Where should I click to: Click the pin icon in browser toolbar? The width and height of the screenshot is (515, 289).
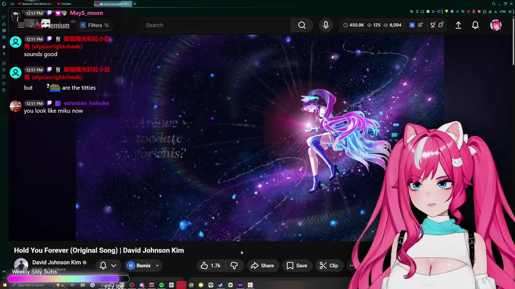[417, 11]
